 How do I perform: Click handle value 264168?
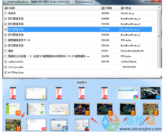point(105,40)
